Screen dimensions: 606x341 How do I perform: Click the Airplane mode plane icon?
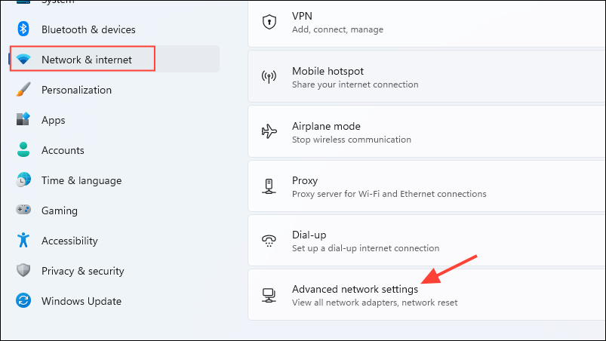click(x=269, y=132)
